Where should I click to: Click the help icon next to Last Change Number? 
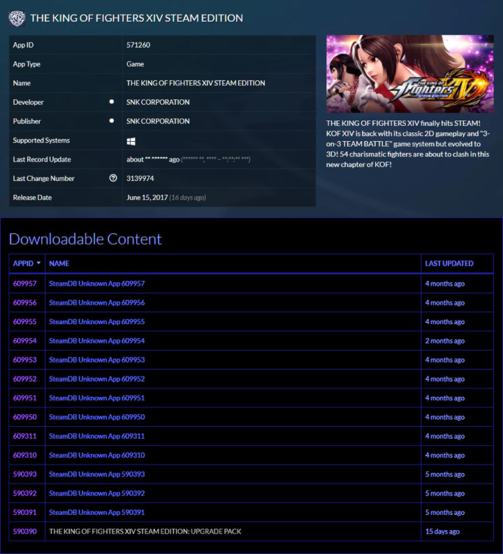click(x=113, y=178)
